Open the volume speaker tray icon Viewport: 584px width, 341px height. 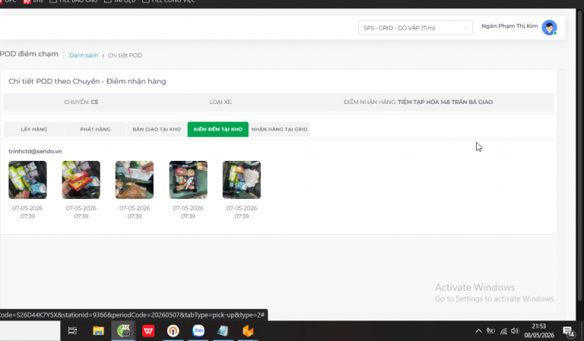coord(515,331)
